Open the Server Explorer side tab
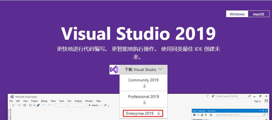The image size is (272, 120). pyautogui.click(x=10, y=114)
